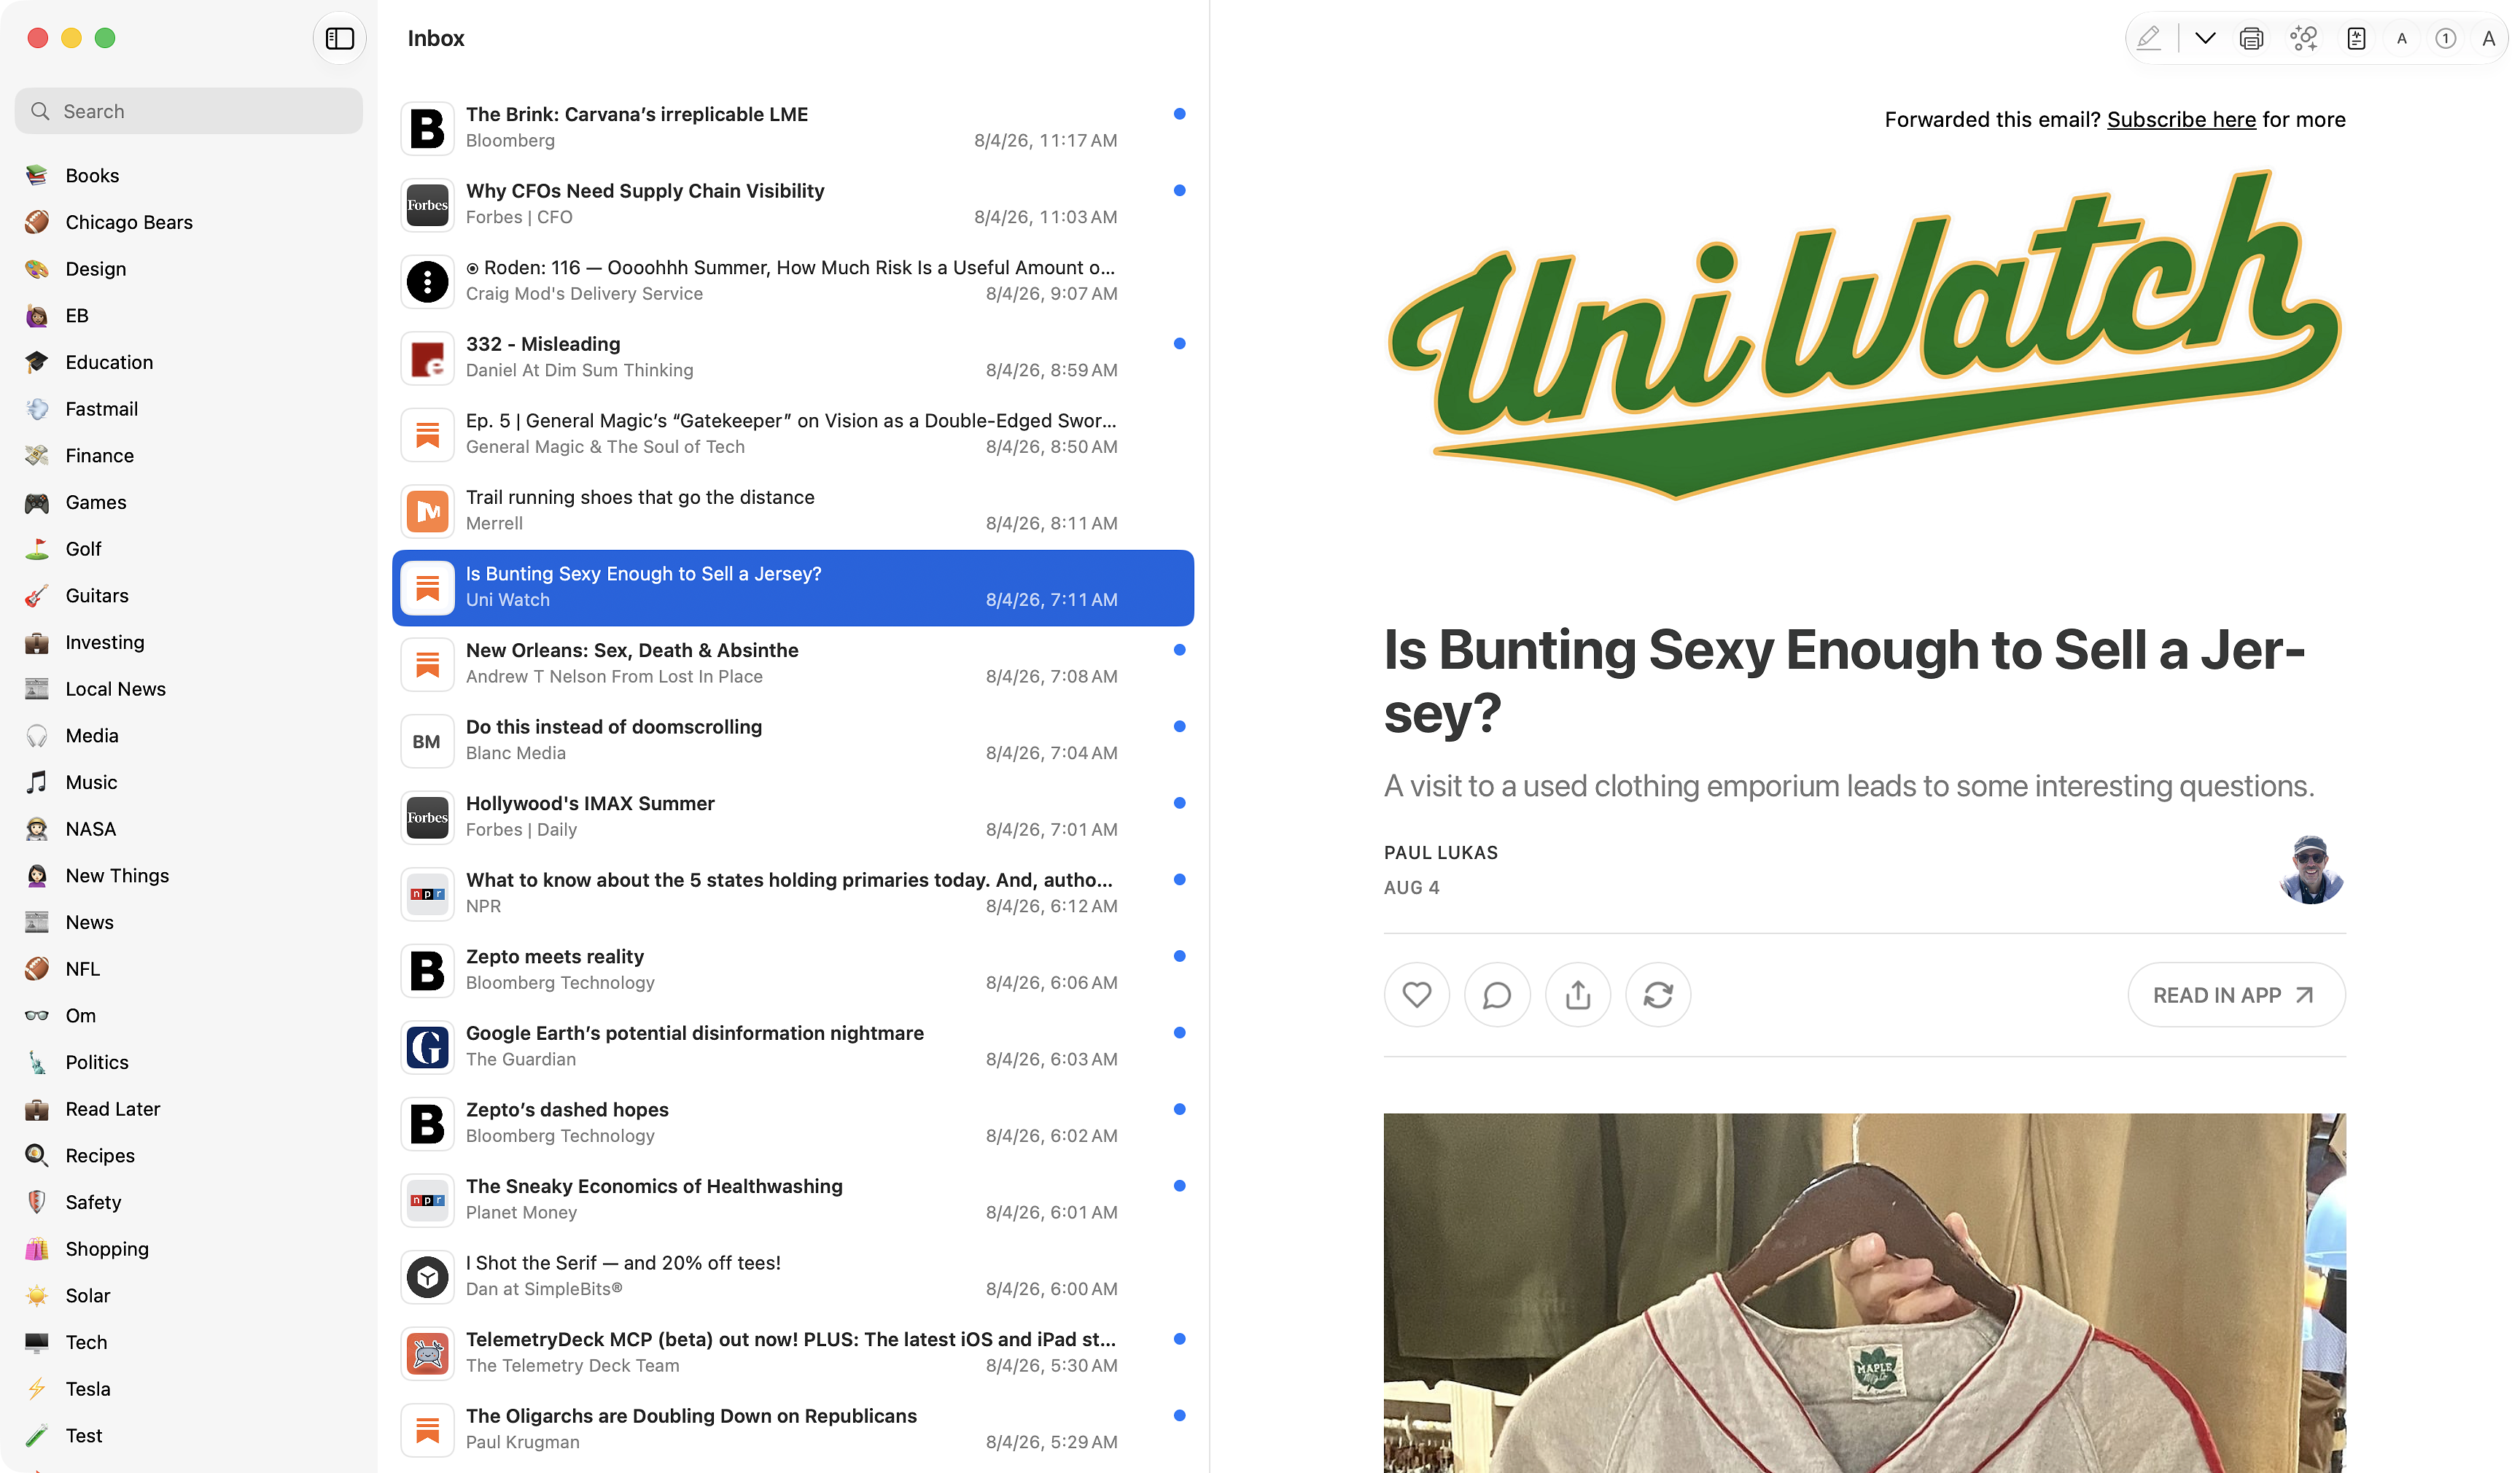Open the Books folder
2520x1473 pixels.
point(92,175)
